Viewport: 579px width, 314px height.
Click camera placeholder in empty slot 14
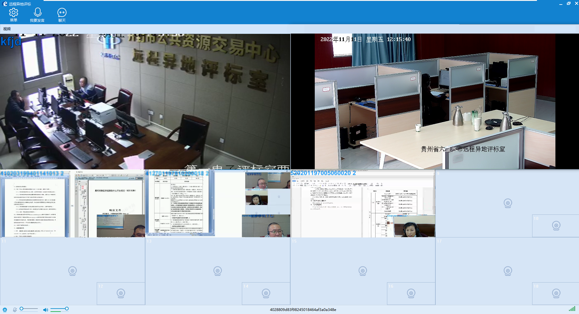[266, 293]
